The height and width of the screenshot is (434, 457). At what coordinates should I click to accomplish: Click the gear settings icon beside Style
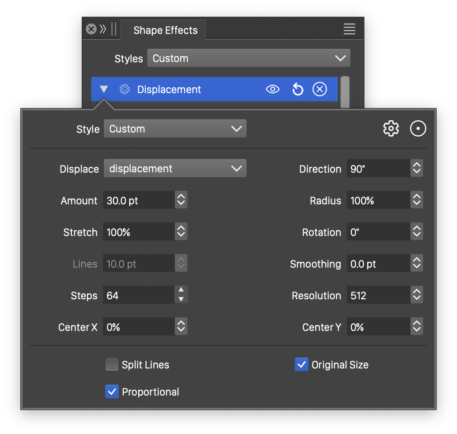tap(391, 129)
